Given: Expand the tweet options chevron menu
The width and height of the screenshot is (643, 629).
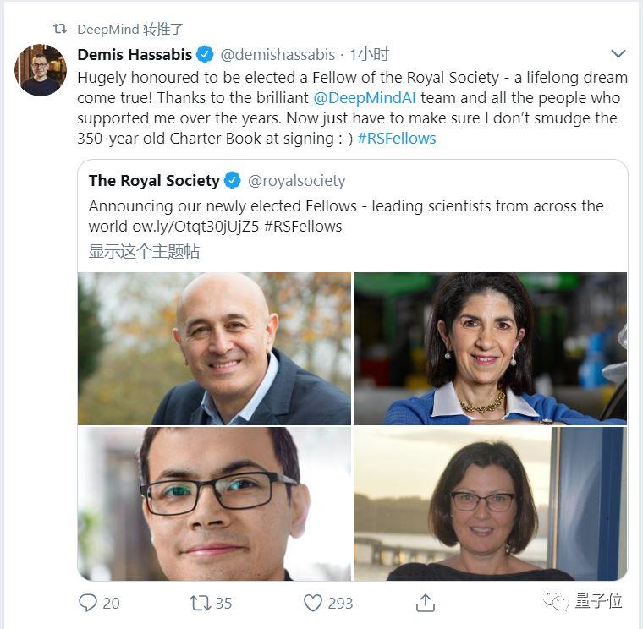Looking at the screenshot, I should pyautogui.click(x=618, y=54).
